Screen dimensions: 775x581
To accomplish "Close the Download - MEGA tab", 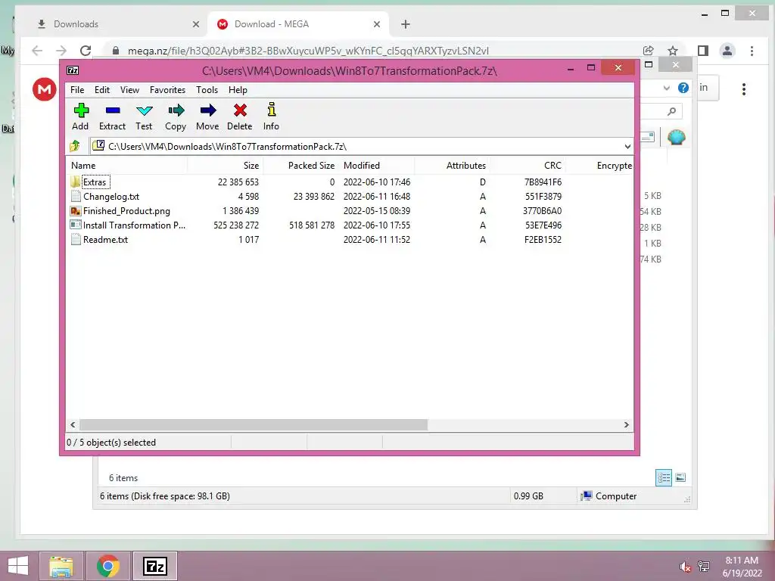I will [377, 24].
